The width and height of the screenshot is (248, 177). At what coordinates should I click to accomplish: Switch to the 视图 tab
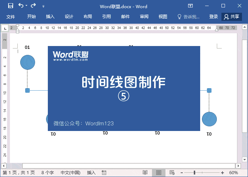pos(163,17)
